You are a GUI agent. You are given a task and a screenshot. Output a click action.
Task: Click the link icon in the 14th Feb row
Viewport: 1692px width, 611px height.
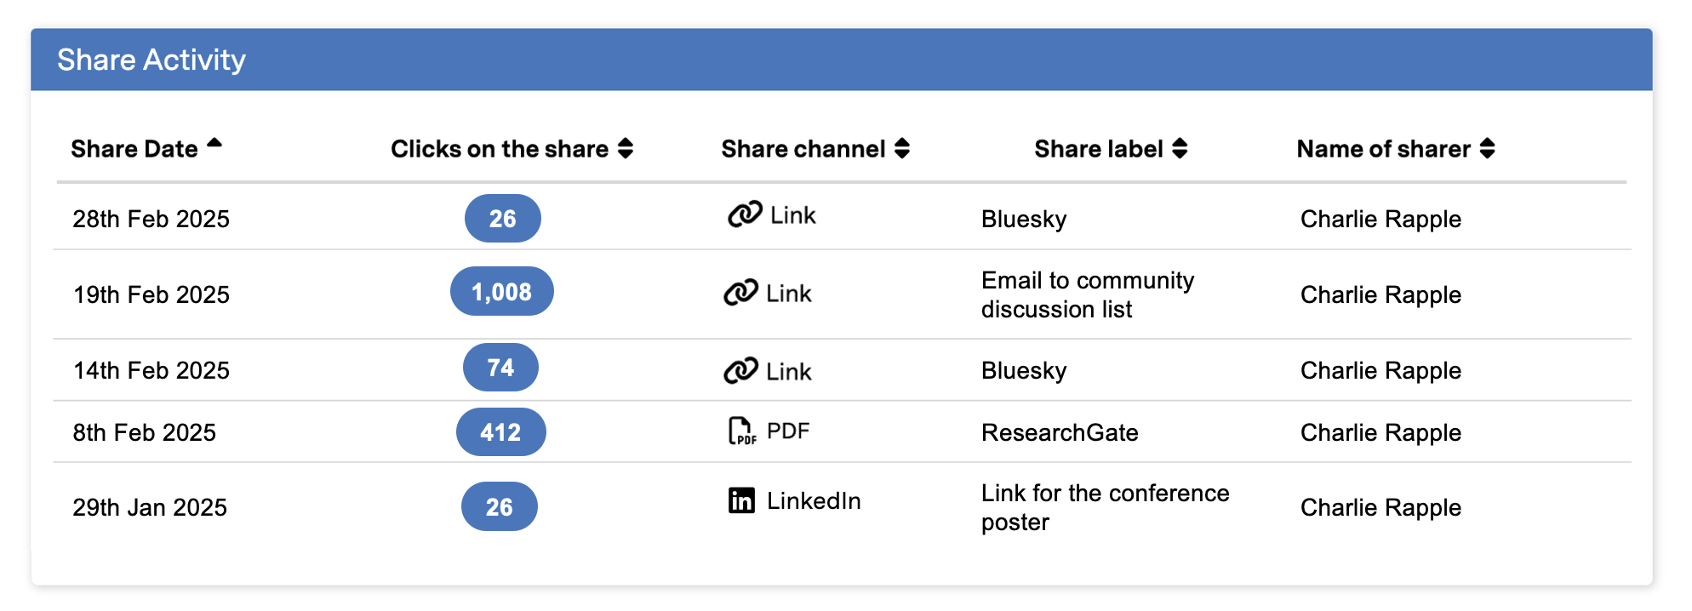click(x=740, y=371)
